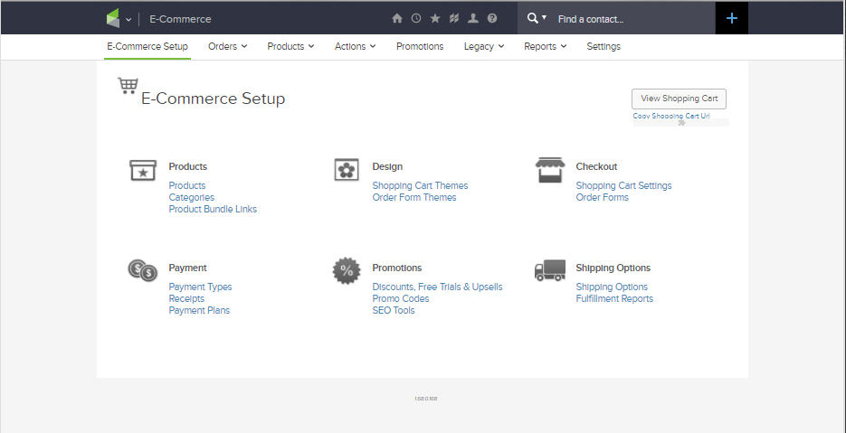Open Shopping Cart Themes link
Image resolution: width=846 pixels, height=433 pixels.
pos(421,185)
